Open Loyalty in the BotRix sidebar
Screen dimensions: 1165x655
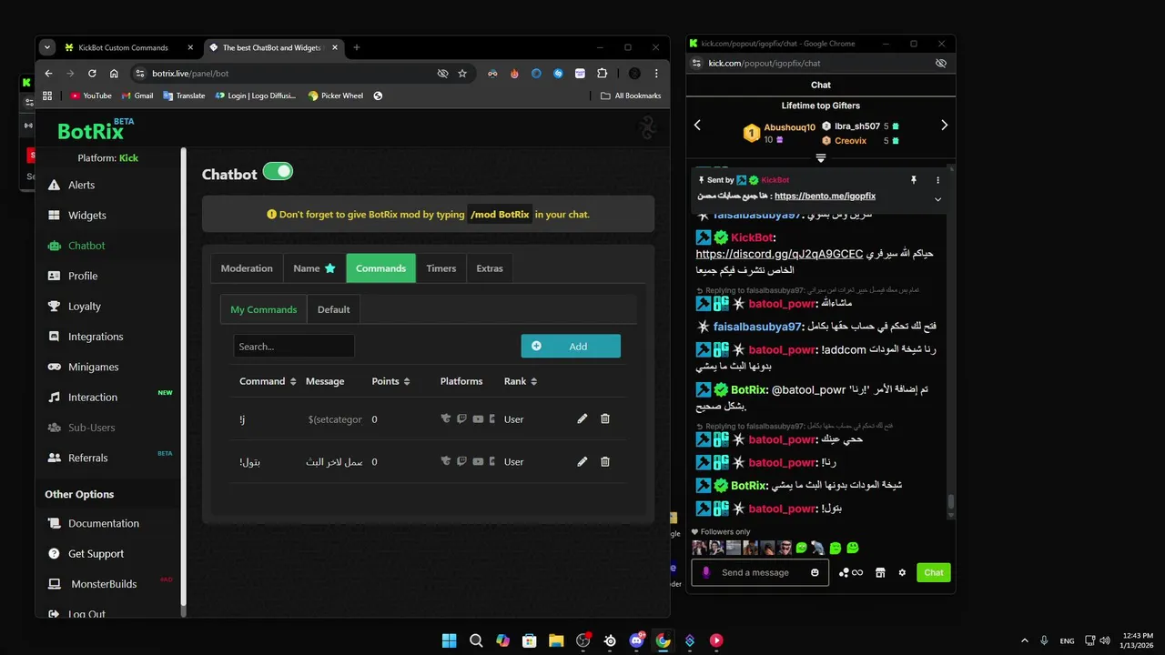[84, 306]
